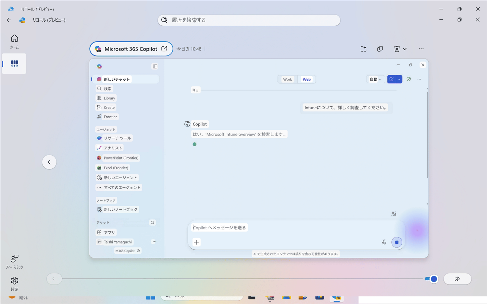The height and width of the screenshot is (304, 487).
Task: Activate the Click to Do sparkle-frame icon
Action: point(363,49)
